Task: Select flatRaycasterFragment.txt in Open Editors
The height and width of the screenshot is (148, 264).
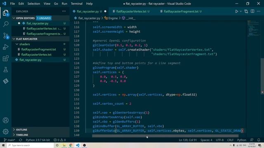Action: click(x=40, y=34)
